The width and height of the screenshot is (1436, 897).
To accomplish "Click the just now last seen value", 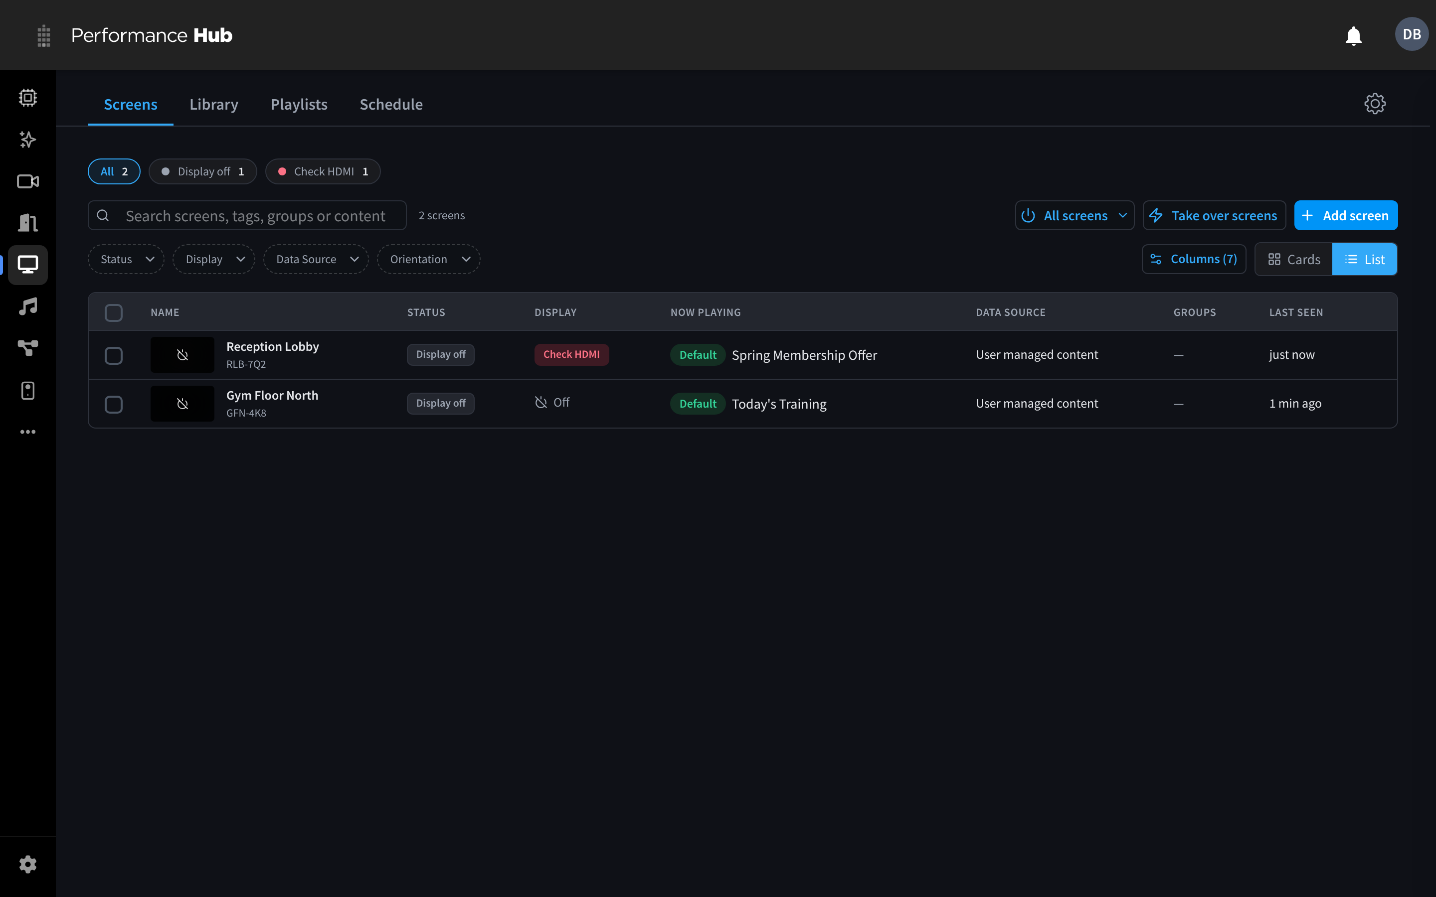I will (x=1292, y=354).
